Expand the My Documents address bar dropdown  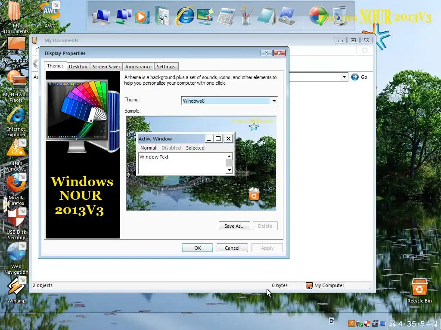click(x=344, y=77)
